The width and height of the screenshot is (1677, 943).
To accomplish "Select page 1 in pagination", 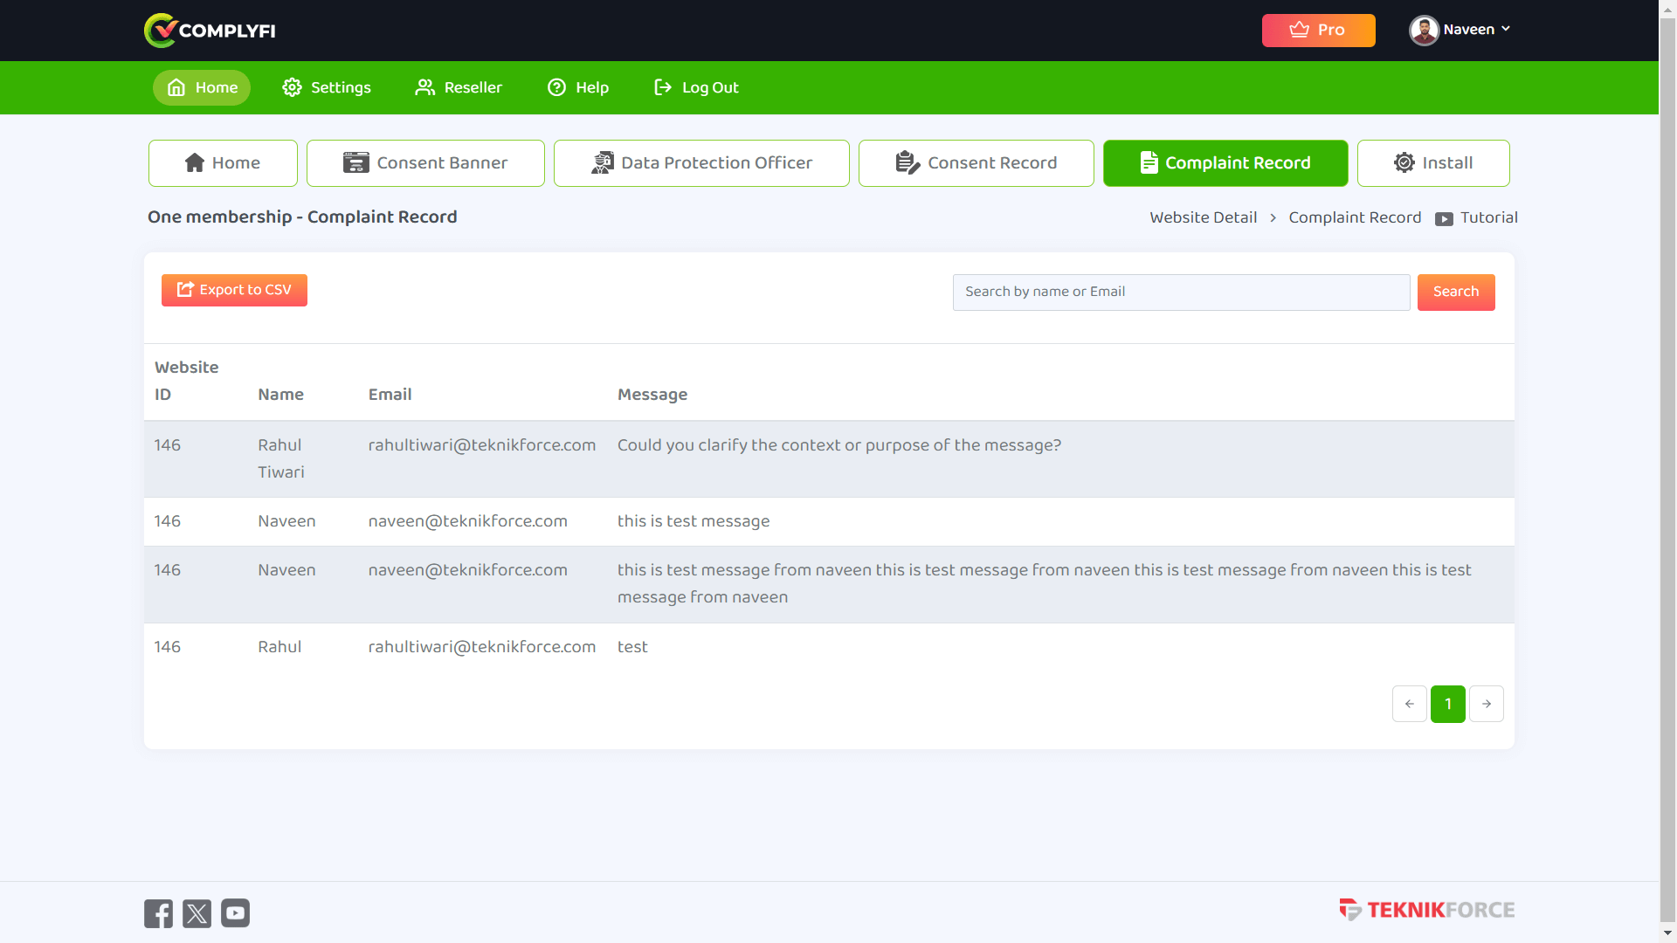I will [x=1447, y=704].
